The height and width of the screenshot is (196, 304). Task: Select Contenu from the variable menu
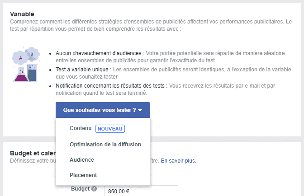(x=81, y=128)
